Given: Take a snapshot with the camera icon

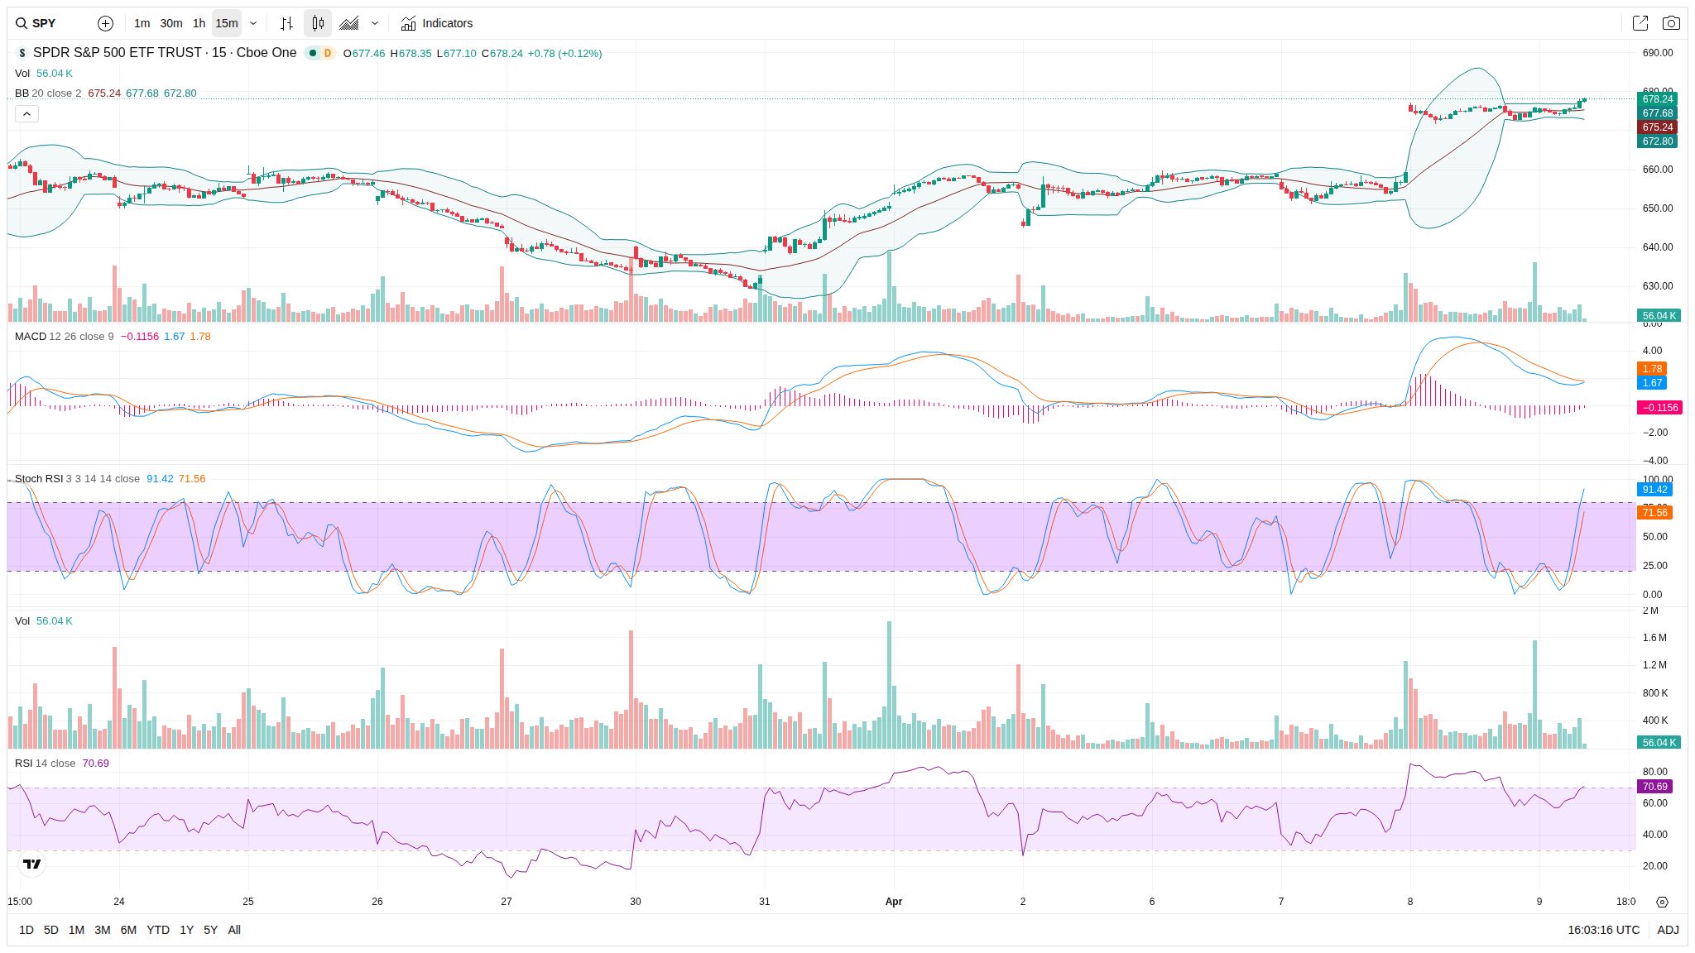Looking at the screenshot, I should tap(1671, 23).
